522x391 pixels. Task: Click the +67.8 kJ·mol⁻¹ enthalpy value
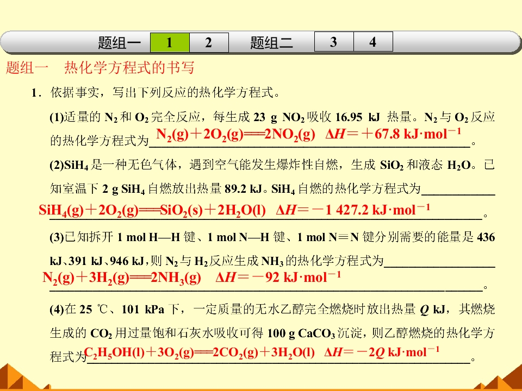coord(393,134)
